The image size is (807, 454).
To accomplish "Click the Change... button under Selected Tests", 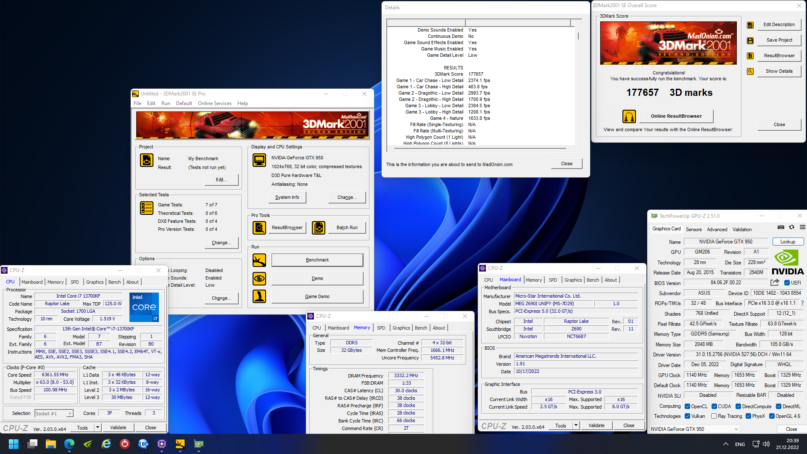I will pyautogui.click(x=222, y=243).
